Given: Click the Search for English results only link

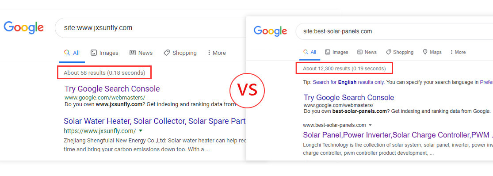Looking at the screenshot, I should [348, 82].
